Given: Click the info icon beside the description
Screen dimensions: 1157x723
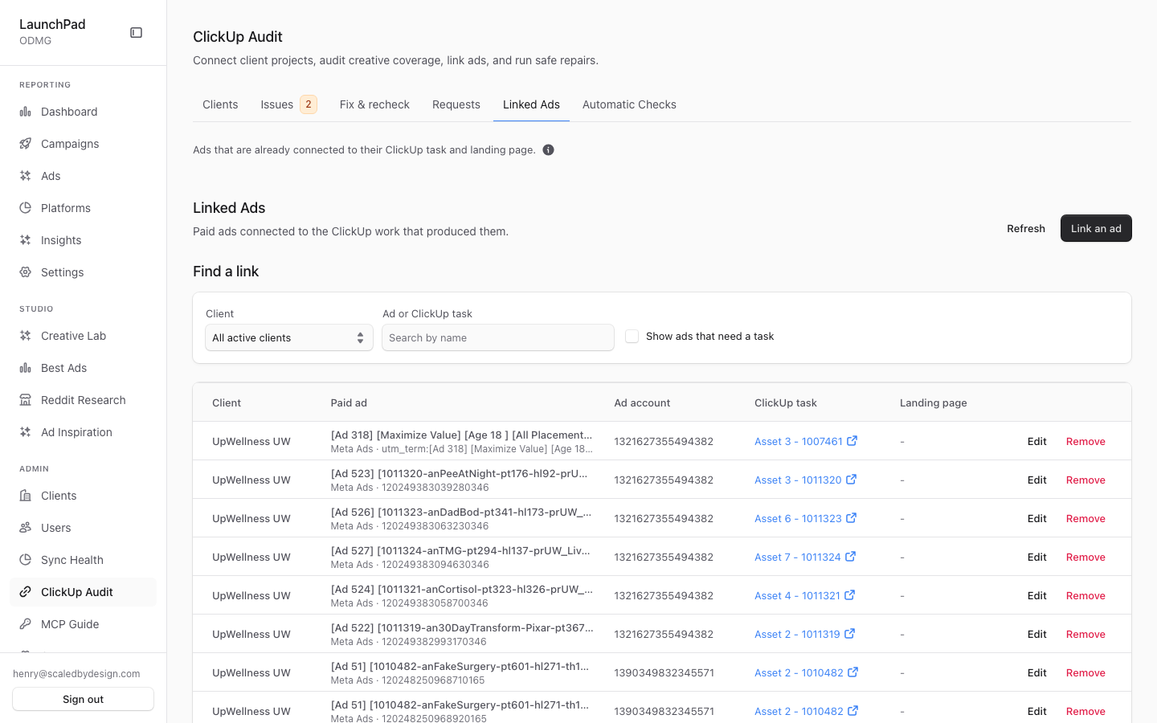Looking at the screenshot, I should pos(549,150).
